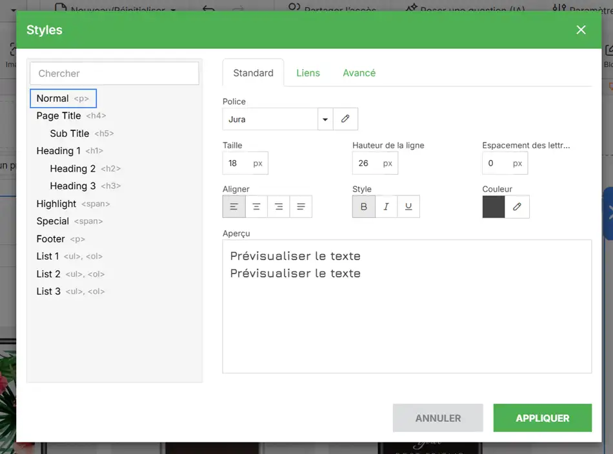Click the Taille size field
The image size is (613, 454).
pos(245,163)
